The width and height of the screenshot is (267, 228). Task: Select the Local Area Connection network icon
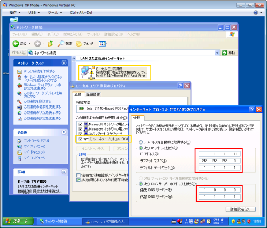87,73
